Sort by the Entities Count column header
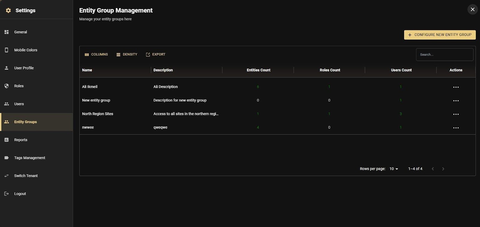 (258, 70)
